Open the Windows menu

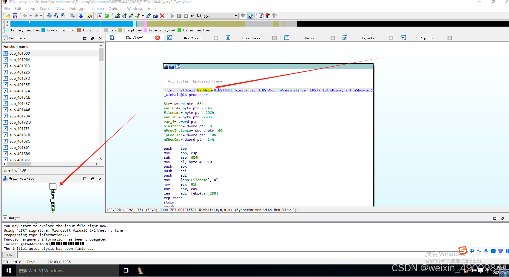(x=135, y=9)
